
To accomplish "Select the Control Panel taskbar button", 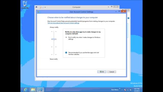I will click(x=40, y=90).
